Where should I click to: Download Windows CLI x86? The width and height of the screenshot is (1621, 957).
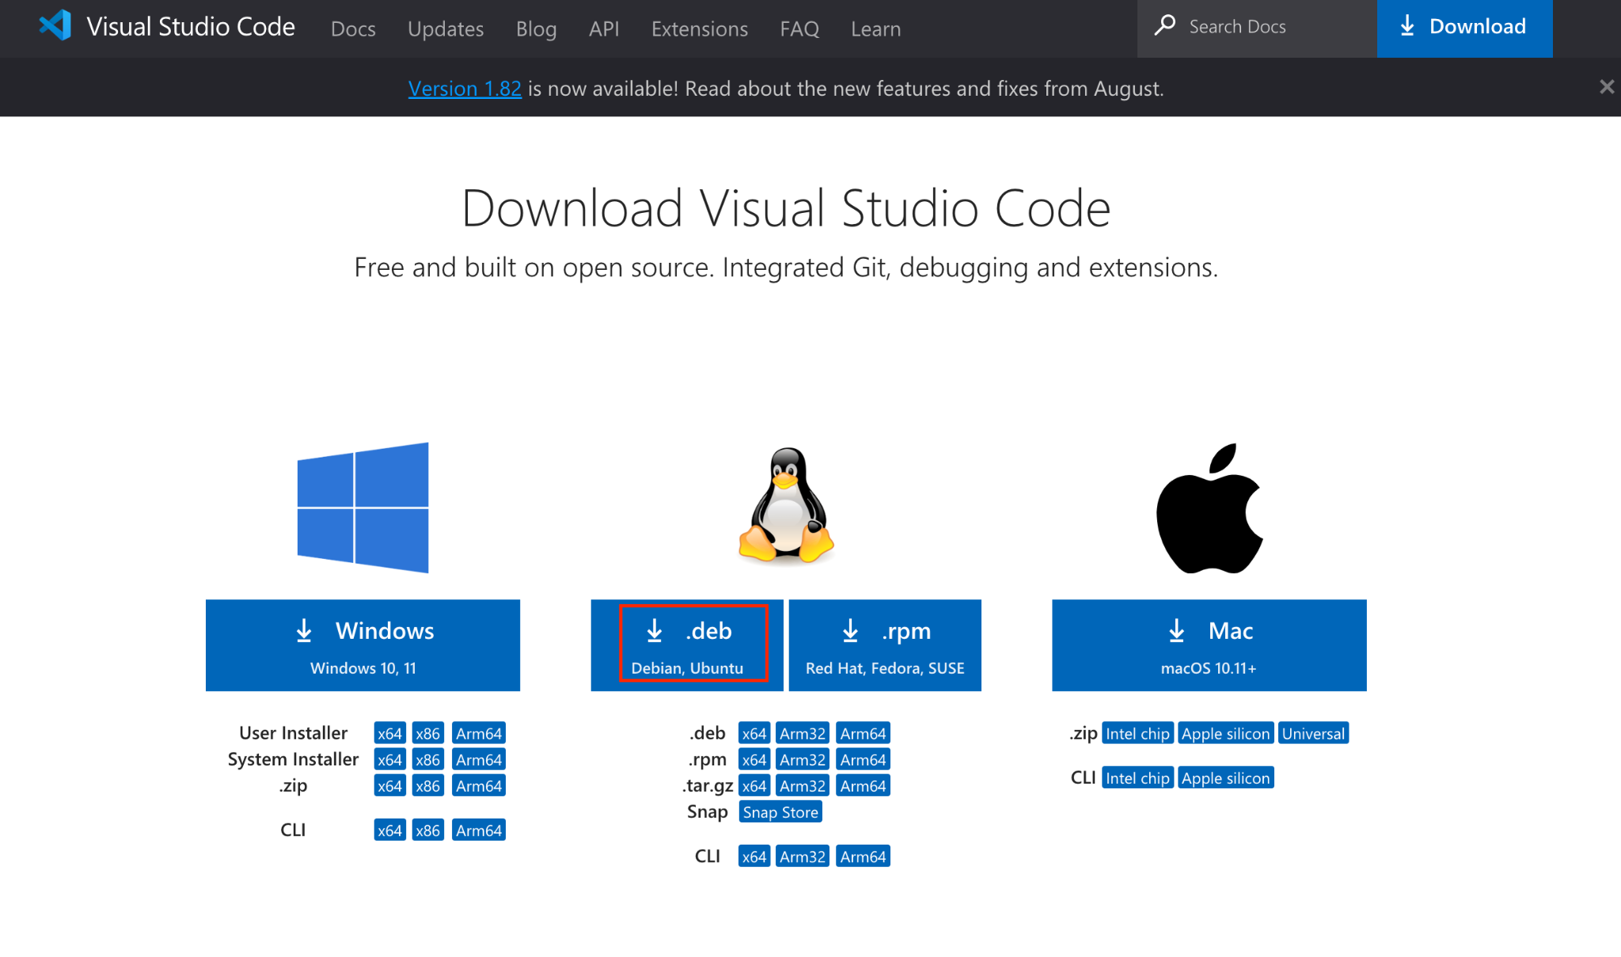tap(428, 830)
